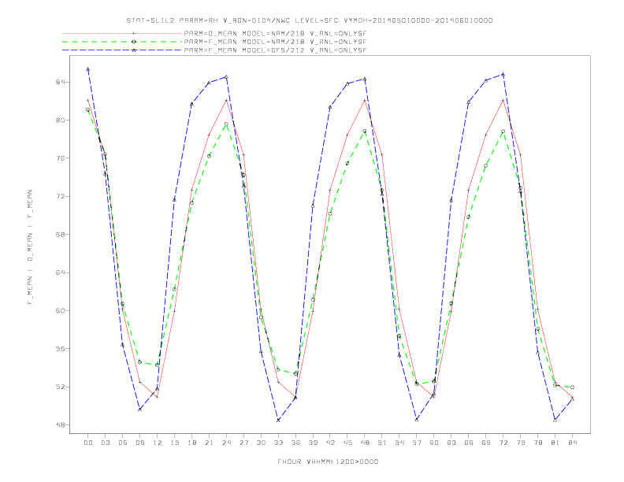
Task: Click forecast hour label 84 on x-axis
Action: [573, 443]
